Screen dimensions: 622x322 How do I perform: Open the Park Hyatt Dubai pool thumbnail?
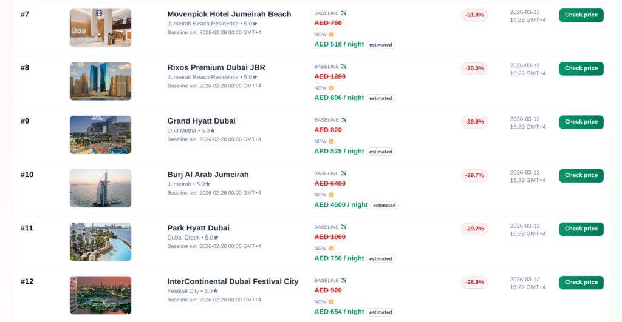click(x=100, y=241)
